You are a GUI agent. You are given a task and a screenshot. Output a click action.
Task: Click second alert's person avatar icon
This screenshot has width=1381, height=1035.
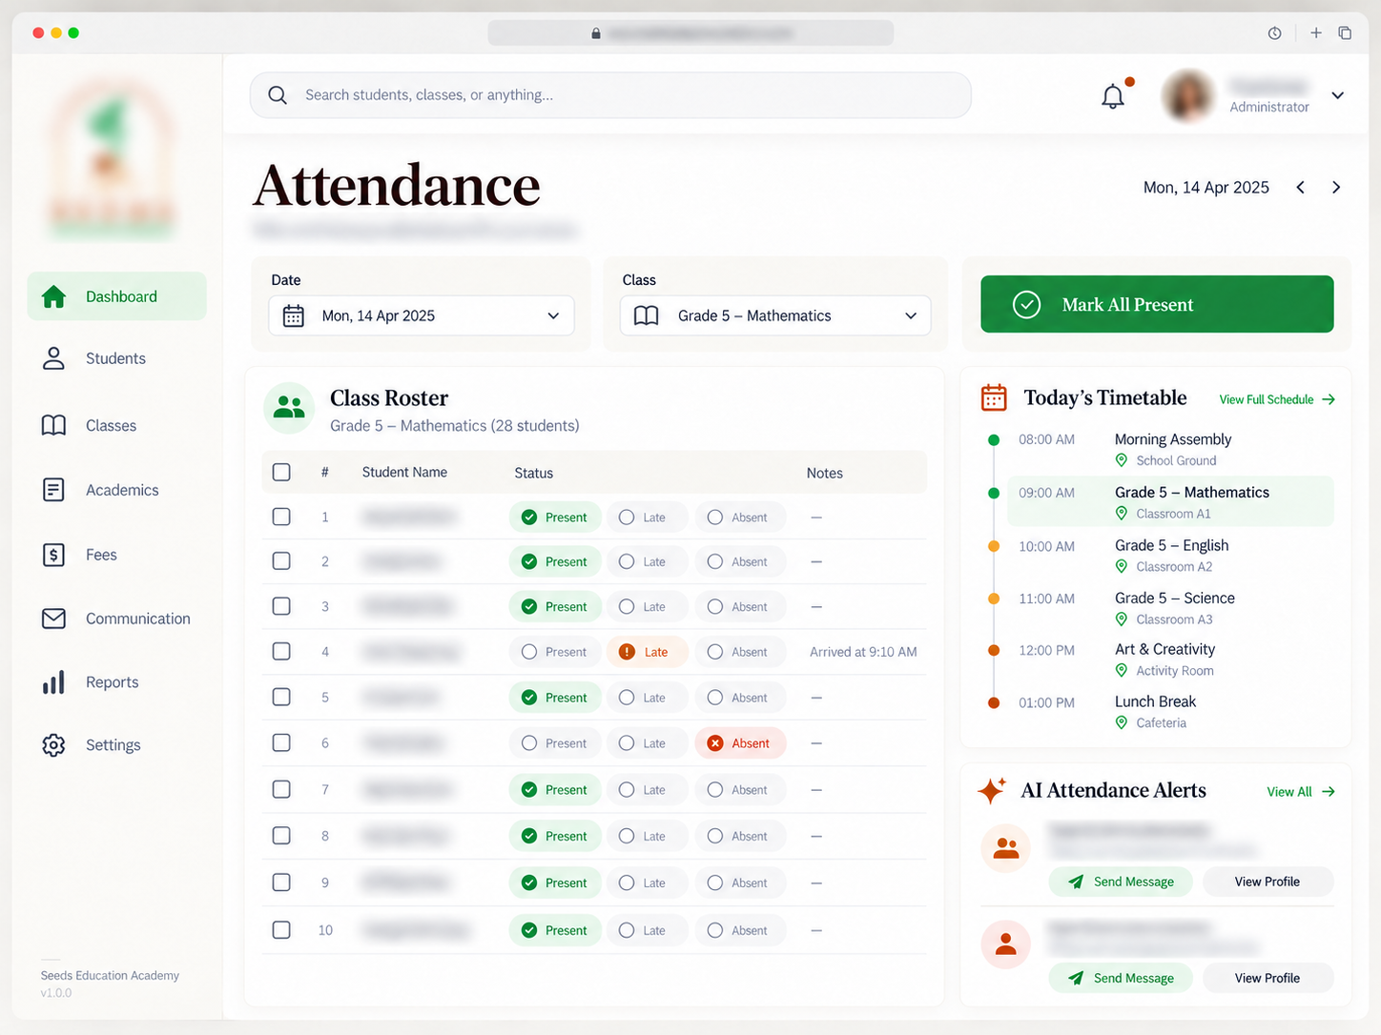[x=1006, y=944]
